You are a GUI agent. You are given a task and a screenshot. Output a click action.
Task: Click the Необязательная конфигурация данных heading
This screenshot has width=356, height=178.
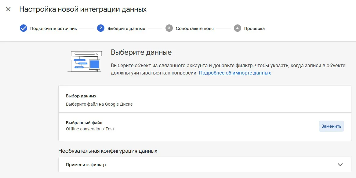[x=107, y=151]
